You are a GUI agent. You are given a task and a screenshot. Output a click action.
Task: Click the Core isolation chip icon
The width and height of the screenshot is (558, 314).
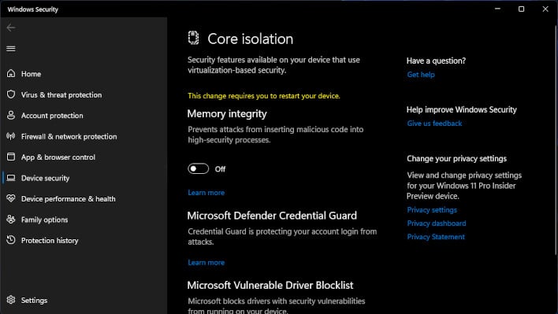(193, 38)
